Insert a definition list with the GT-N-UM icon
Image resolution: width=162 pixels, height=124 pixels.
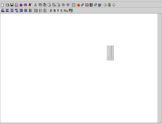pyautogui.click(x=45, y=11)
